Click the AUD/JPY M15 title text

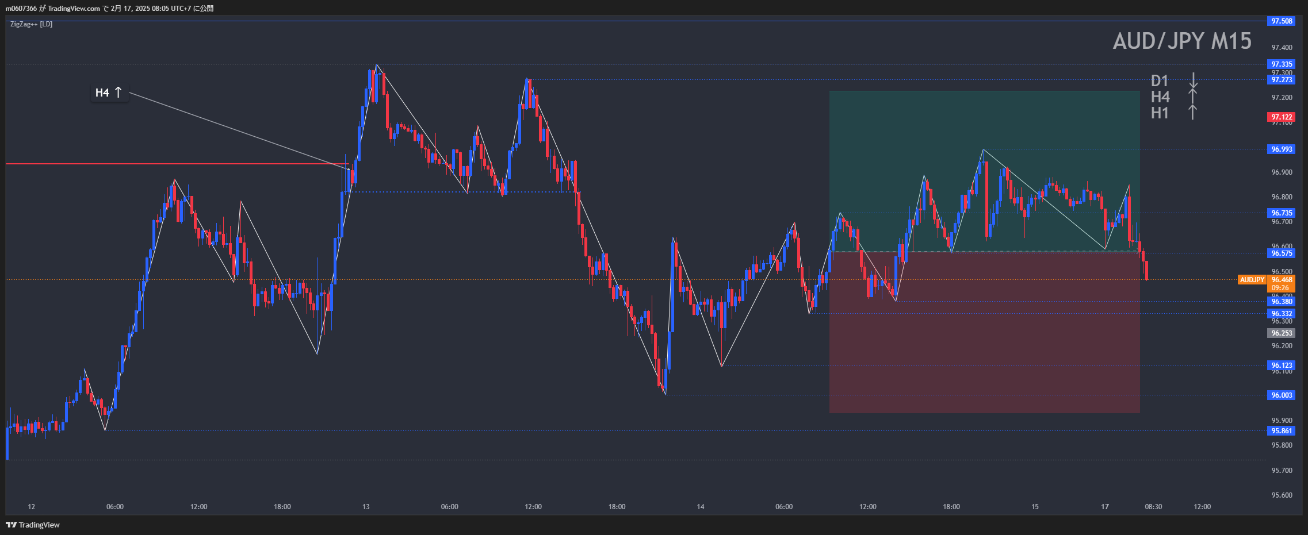coord(1181,41)
